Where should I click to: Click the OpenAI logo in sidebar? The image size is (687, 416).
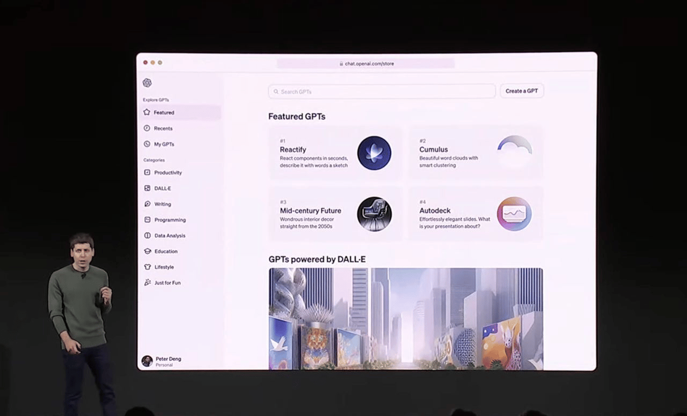[x=147, y=83]
